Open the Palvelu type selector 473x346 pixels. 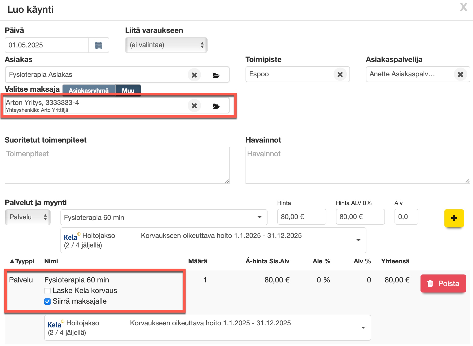pyautogui.click(x=28, y=217)
